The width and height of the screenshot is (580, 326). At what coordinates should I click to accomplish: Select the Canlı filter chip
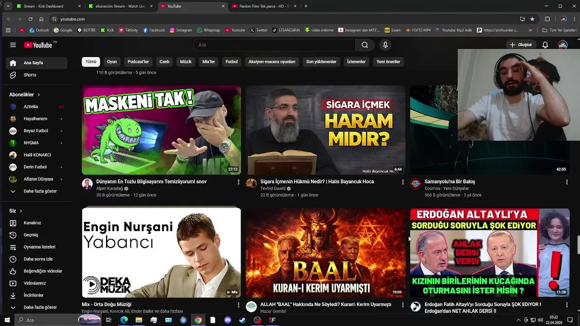(x=164, y=62)
